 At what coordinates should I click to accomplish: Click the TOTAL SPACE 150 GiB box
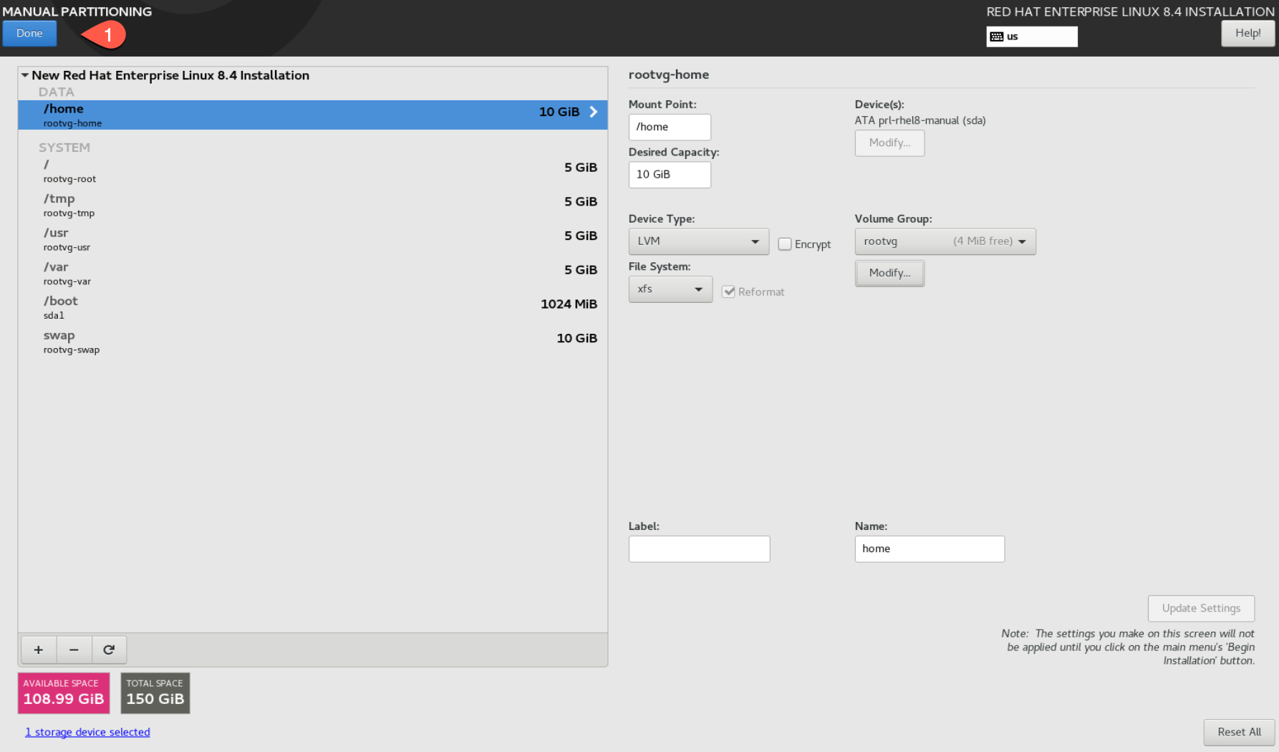tap(155, 693)
